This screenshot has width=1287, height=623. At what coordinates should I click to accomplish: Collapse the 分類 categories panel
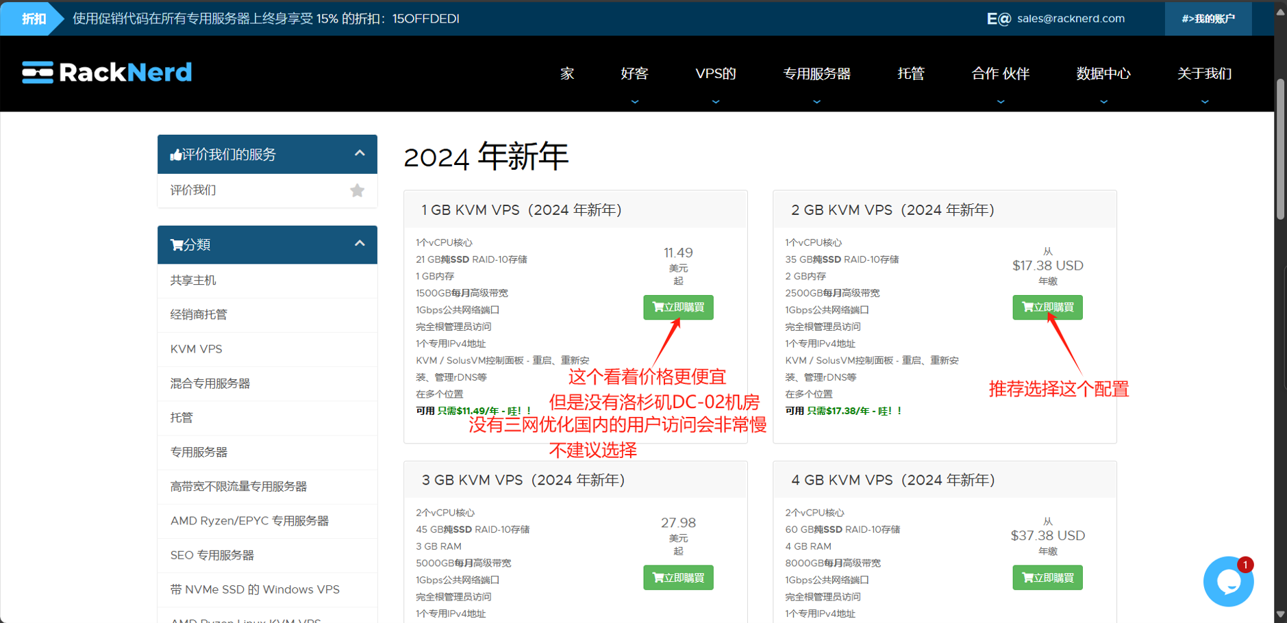(x=360, y=244)
